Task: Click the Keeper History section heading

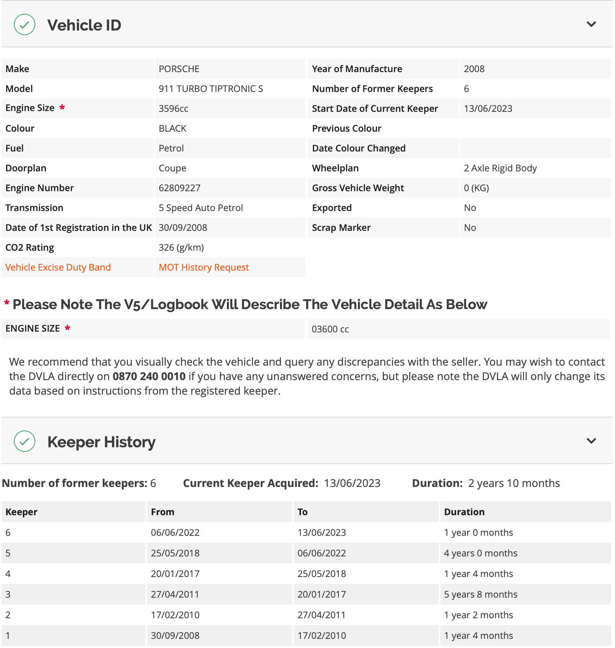Action: [x=101, y=442]
